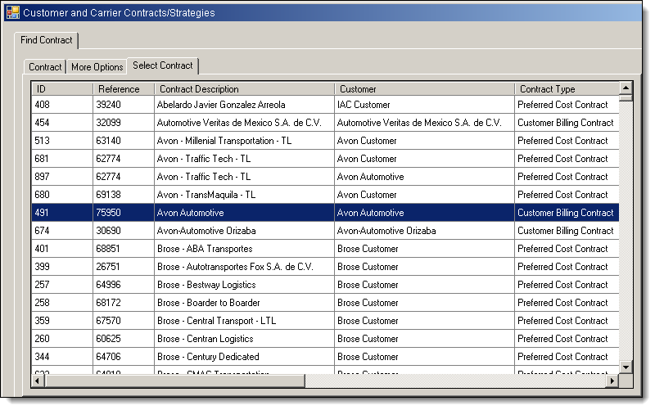This screenshot has height=410, width=655.
Task: Select Avon - Millenial Transportation - TL
Action: point(244,141)
